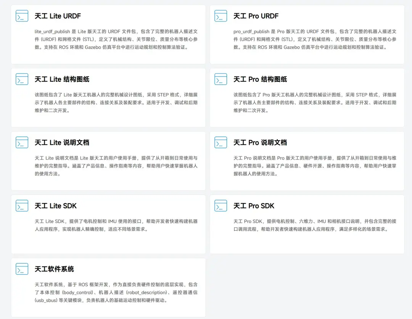Click the terminal icon beside 天工 Lite 说明文档

[x=22, y=142]
